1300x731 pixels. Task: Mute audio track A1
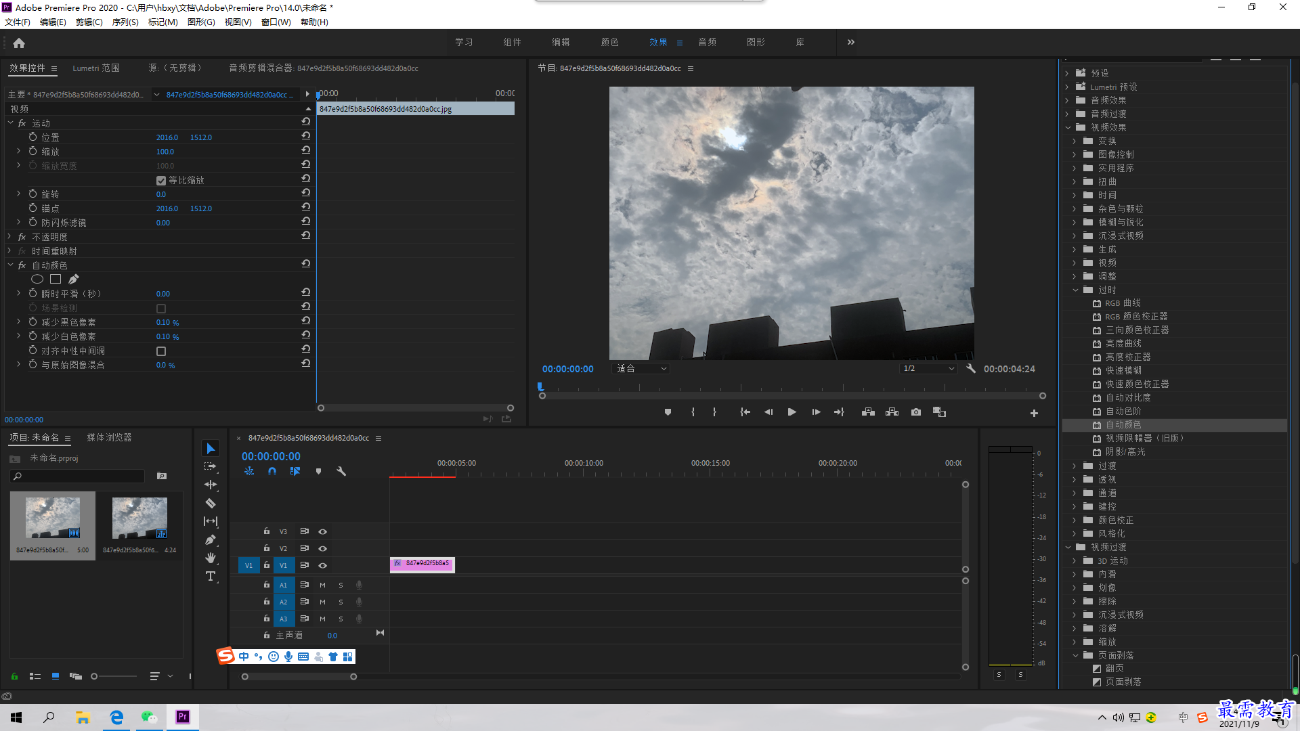(322, 585)
